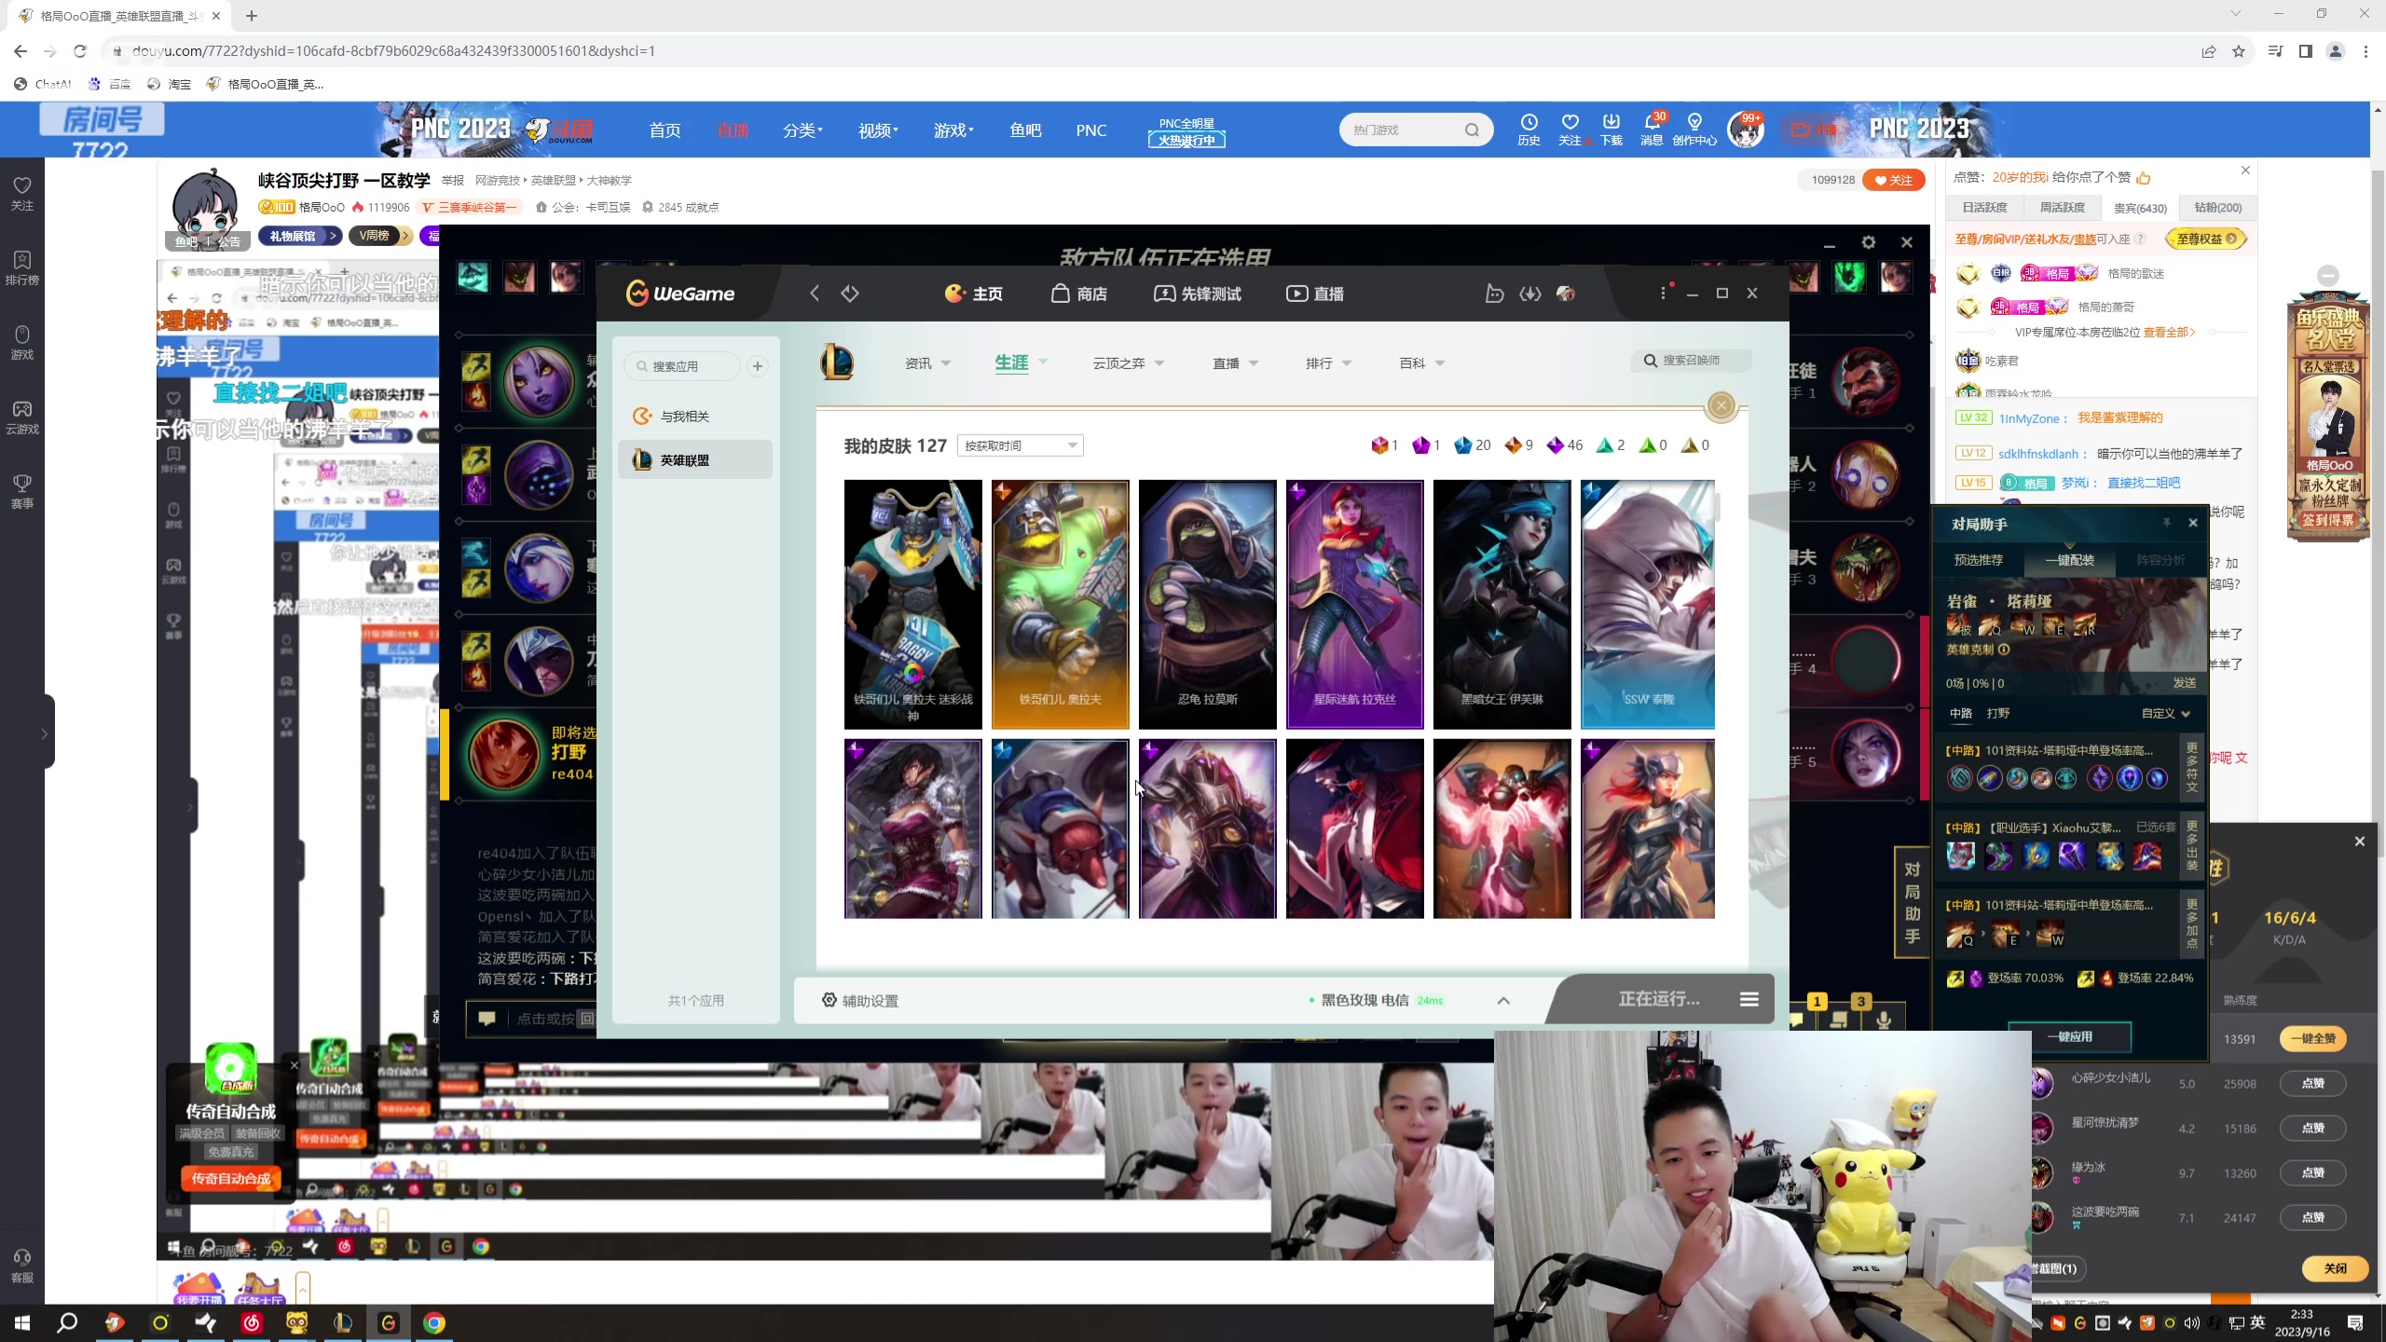Open 云游戏 in Douyu left sidebar

click(22, 417)
